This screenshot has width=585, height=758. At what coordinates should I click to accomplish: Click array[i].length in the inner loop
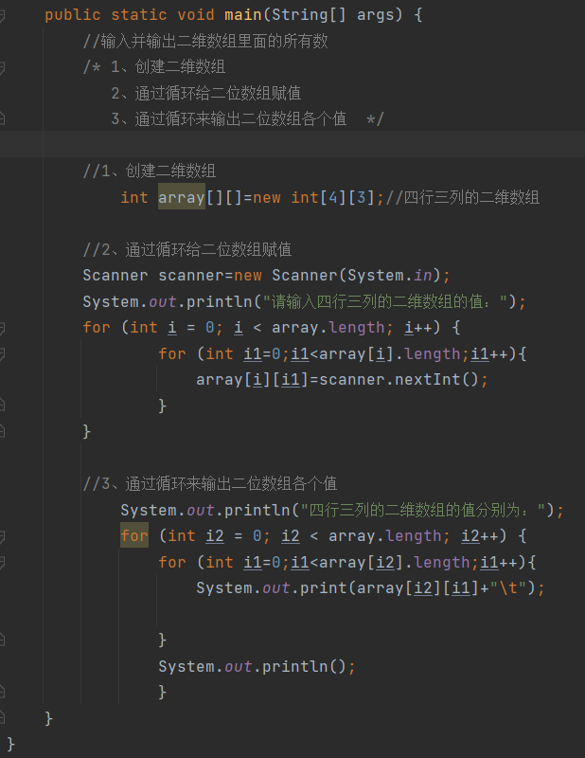(x=389, y=353)
